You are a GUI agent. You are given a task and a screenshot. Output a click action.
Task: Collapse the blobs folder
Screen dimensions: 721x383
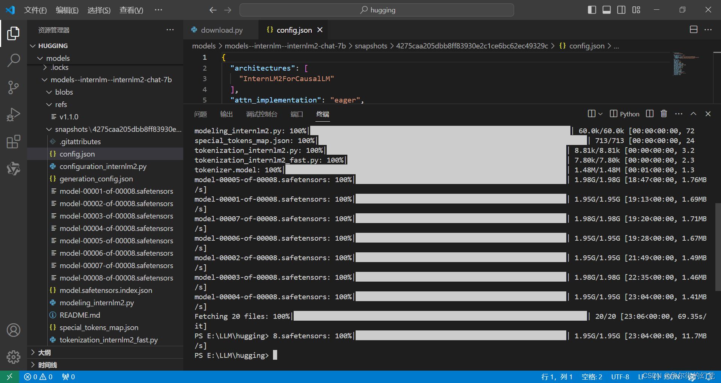105,92
